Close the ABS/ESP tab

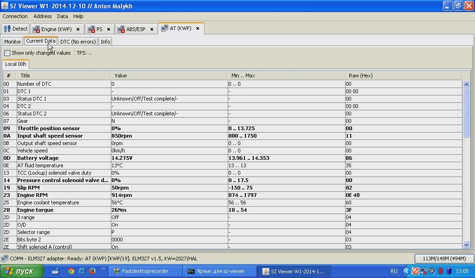[152, 29]
